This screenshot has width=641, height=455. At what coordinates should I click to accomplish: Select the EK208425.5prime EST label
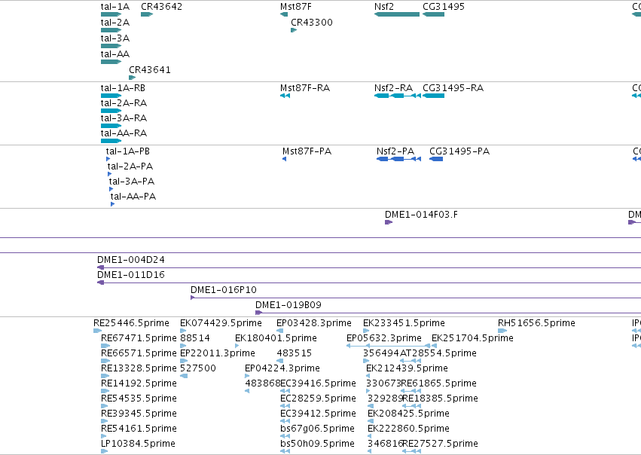pos(409,414)
